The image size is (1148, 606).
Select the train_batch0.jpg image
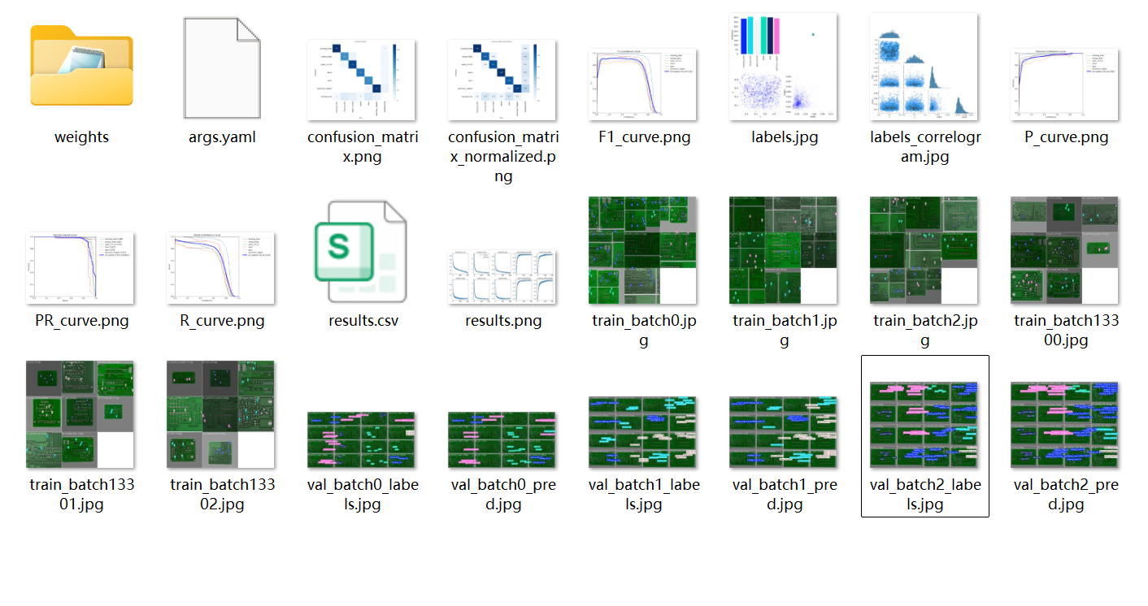642,250
